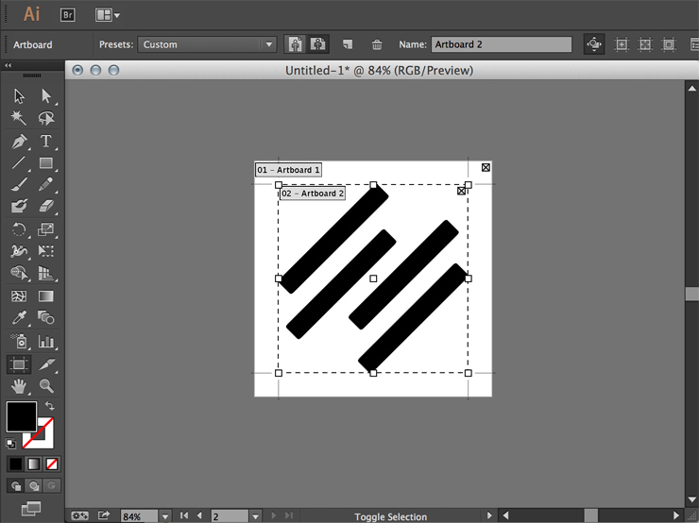Pick the Line Segment tool

click(19, 163)
